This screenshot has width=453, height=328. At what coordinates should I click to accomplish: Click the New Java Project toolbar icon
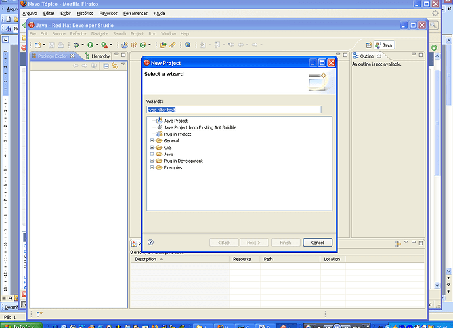tap(125, 45)
